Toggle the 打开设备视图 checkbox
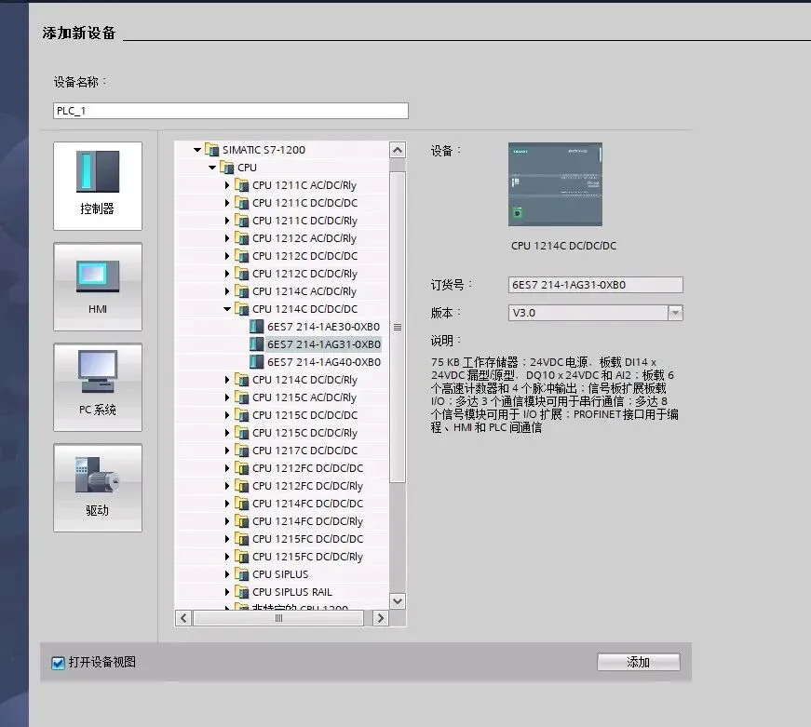Screen dimensions: 811x727 (x=58, y=663)
